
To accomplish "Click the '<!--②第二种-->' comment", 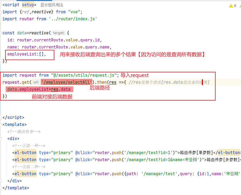I will click(29, 167).
